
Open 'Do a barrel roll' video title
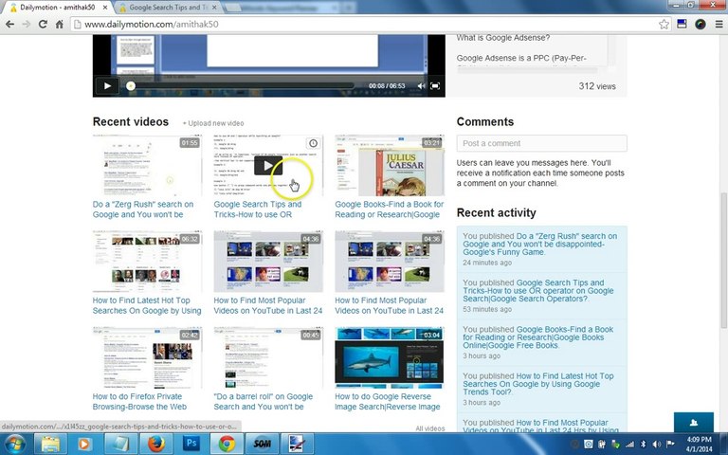(264, 402)
